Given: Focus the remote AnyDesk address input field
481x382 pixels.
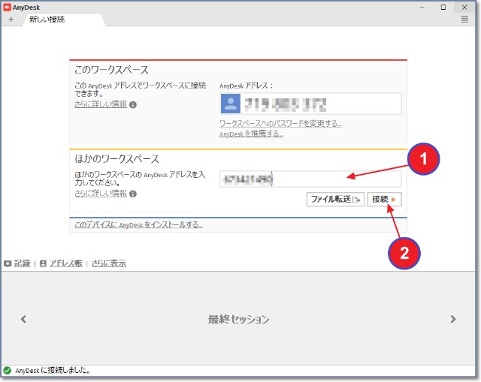Looking at the screenshot, I should coord(310,179).
